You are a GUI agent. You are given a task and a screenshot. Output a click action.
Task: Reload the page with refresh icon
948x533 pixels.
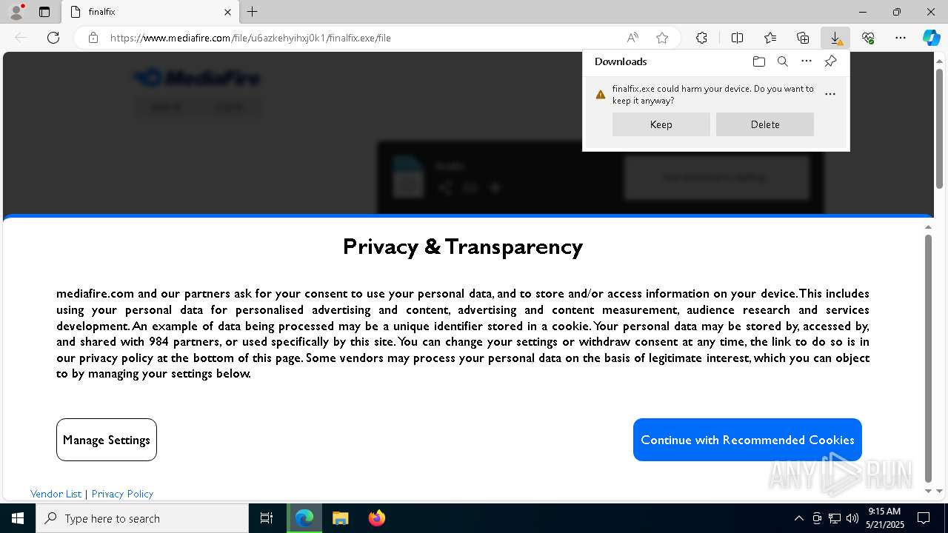coord(53,38)
